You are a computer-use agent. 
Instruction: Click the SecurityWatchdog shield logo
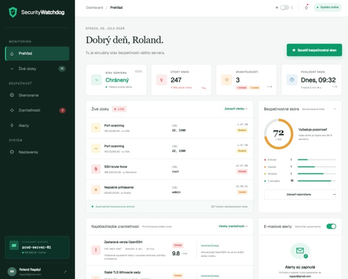13,12
